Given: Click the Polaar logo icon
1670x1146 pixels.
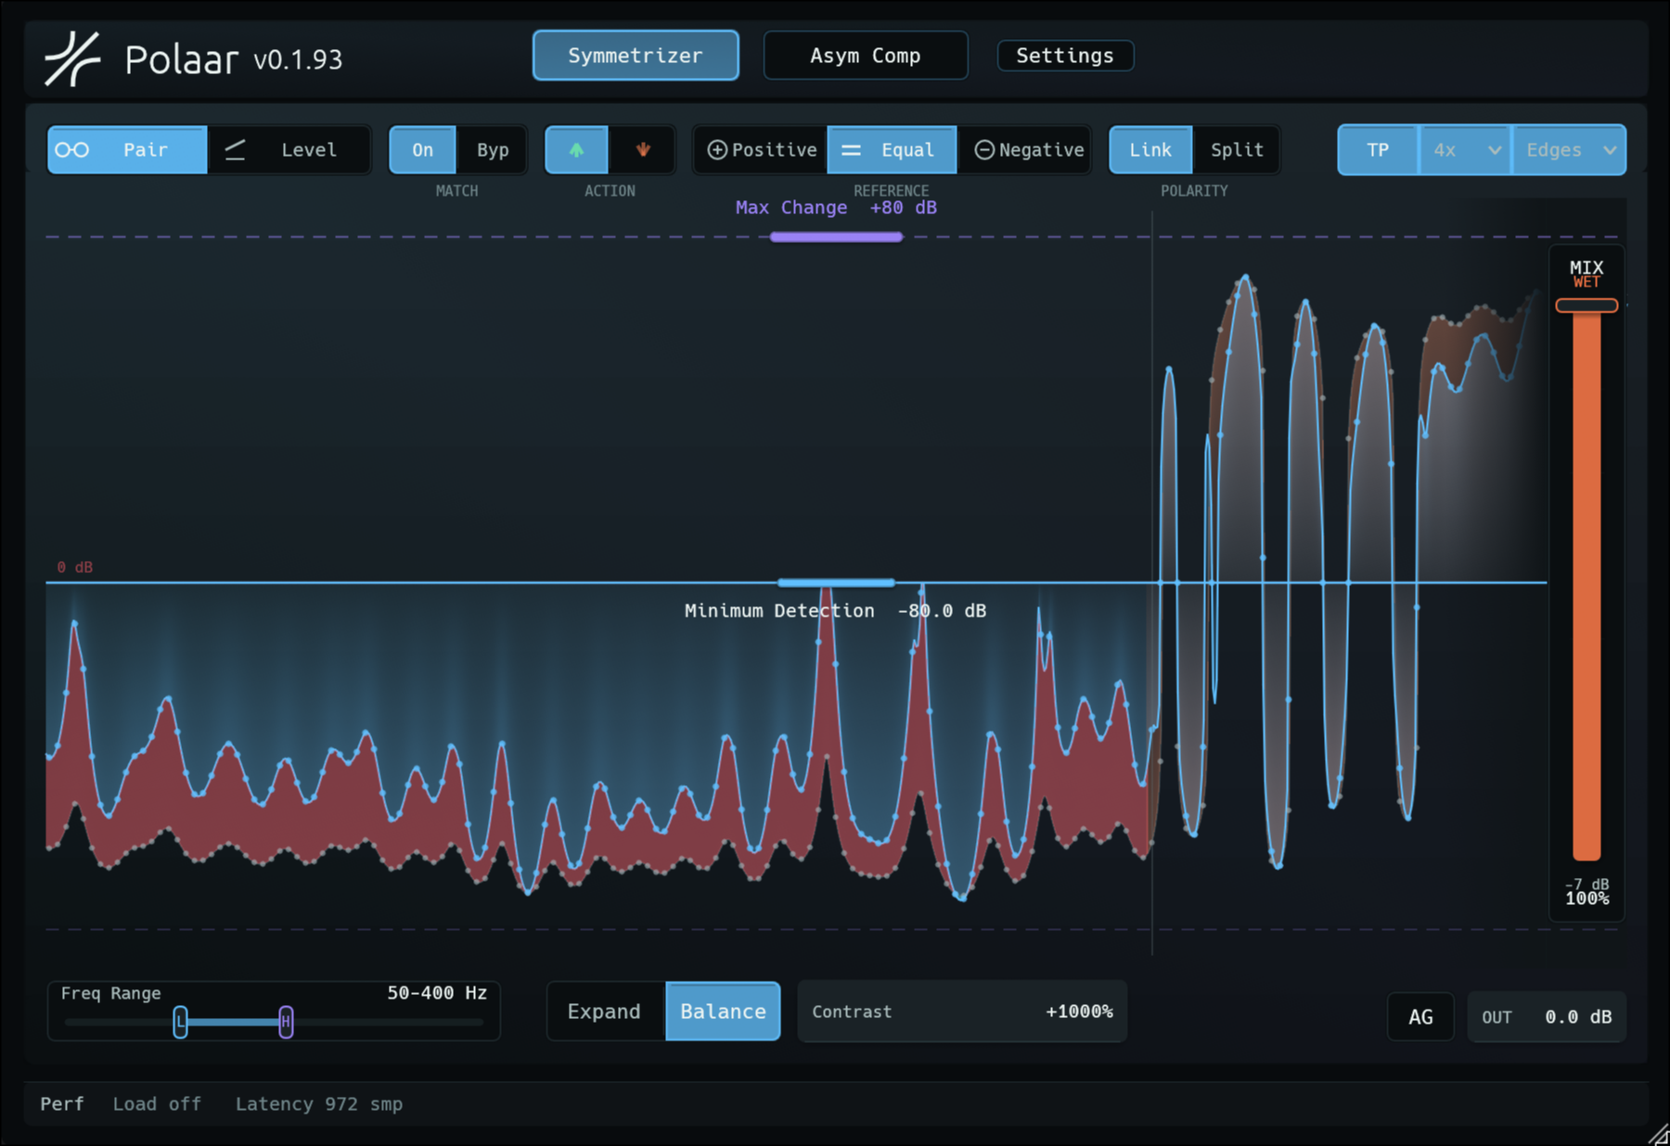Looking at the screenshot, I should pyautogui.click(x=72, y=58).
